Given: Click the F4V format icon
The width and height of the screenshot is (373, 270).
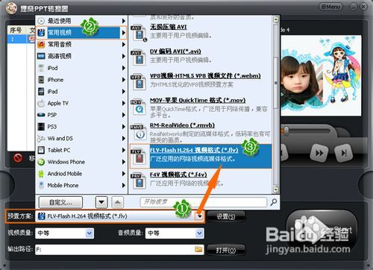Looking at the screenshot, I should (x=139, y=180).
